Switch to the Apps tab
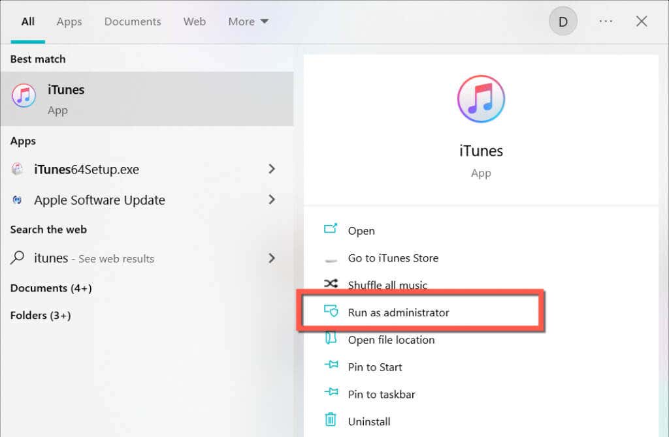 [69, 22]
